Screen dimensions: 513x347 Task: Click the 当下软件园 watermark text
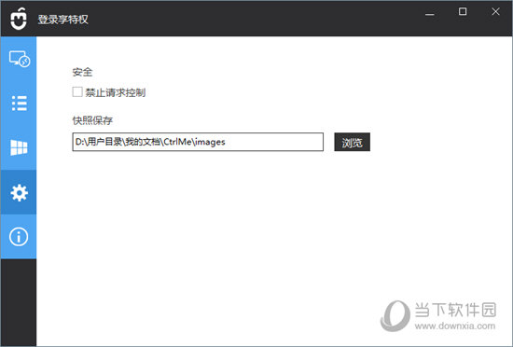point(455,310)
